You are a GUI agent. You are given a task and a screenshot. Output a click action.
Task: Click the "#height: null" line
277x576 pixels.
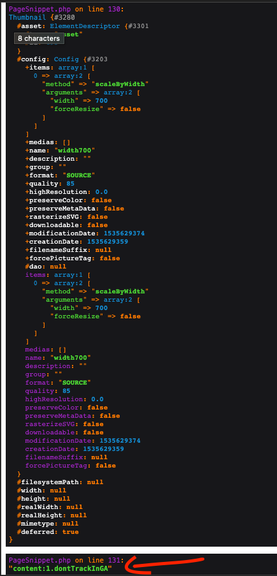tap(44, 499)
